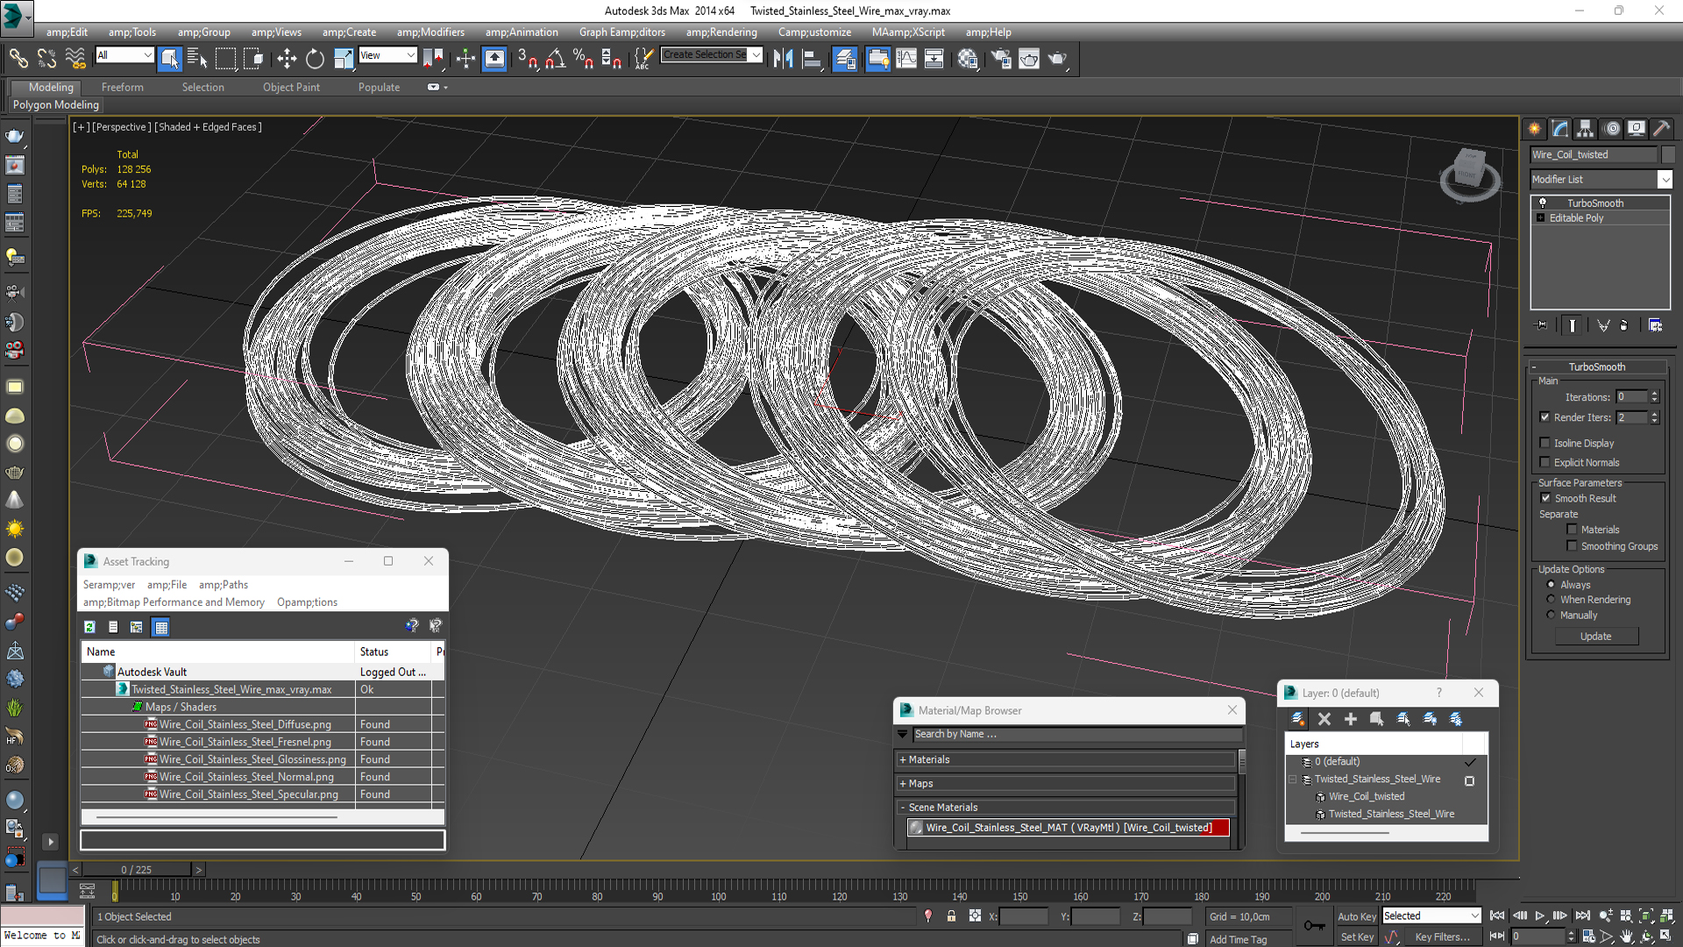Switch to the Freeform ribbon tab
The image size is (1683, 947).
122,87
